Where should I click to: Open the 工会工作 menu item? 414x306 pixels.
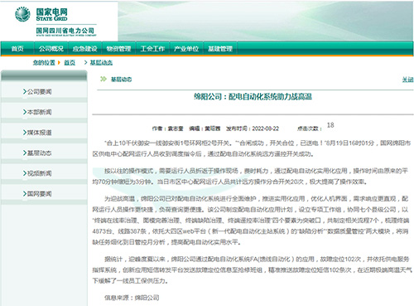152,49
